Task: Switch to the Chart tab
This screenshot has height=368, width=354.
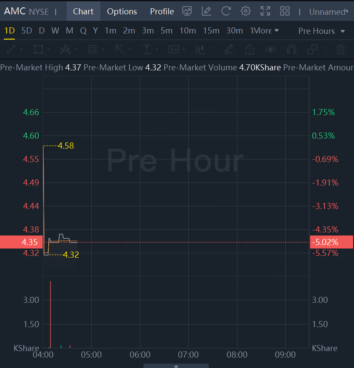Action: [83, 11]
